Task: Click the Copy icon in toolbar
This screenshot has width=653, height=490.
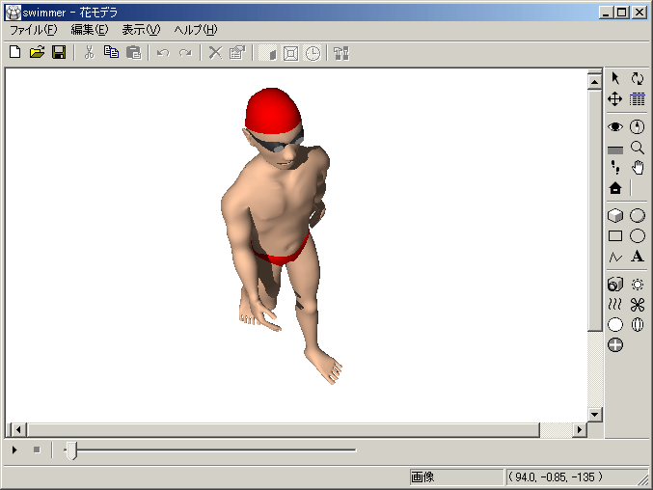Action: coord(111,53)
